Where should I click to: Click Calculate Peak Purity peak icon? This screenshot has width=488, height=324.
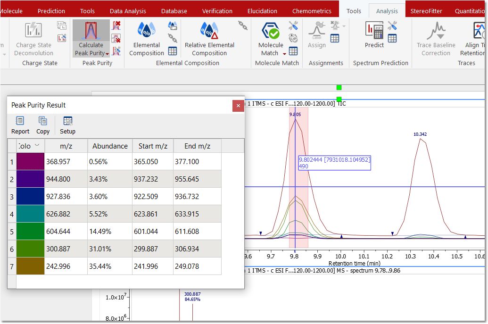(91, 31)
